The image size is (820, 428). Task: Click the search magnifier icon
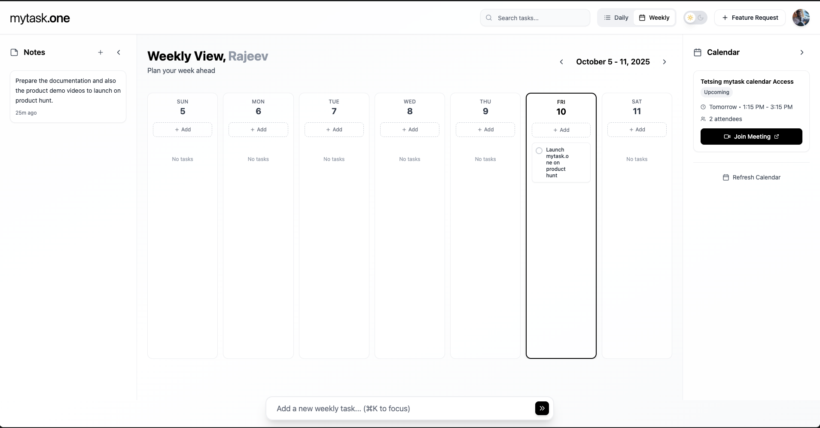pyautogui.click(x=489, y=18)
